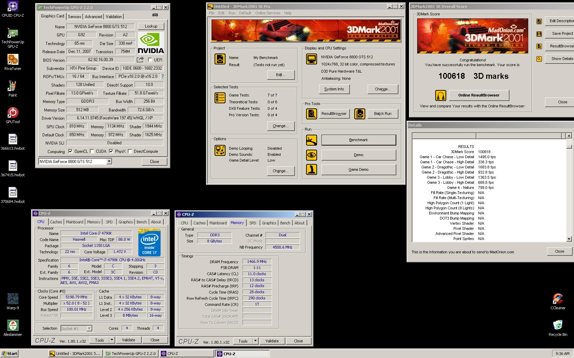
Task: Switch to TechPowerUp GPU-Z taskbar item
Action: (131, 354)
